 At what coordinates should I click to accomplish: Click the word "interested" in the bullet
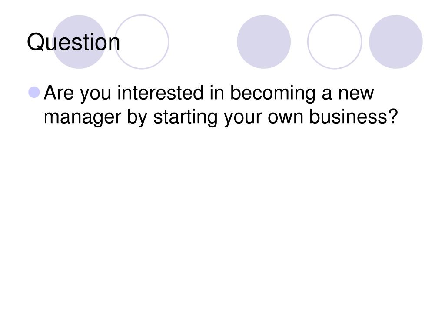point(160,93)
